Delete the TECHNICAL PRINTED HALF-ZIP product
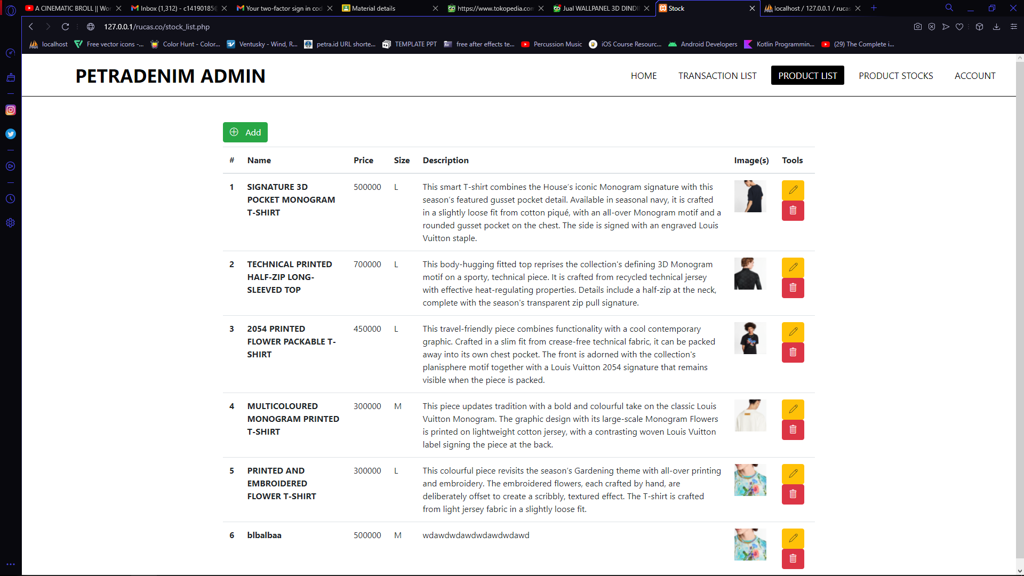Screen dimensions: 1024x576 (x=793, y=288)
